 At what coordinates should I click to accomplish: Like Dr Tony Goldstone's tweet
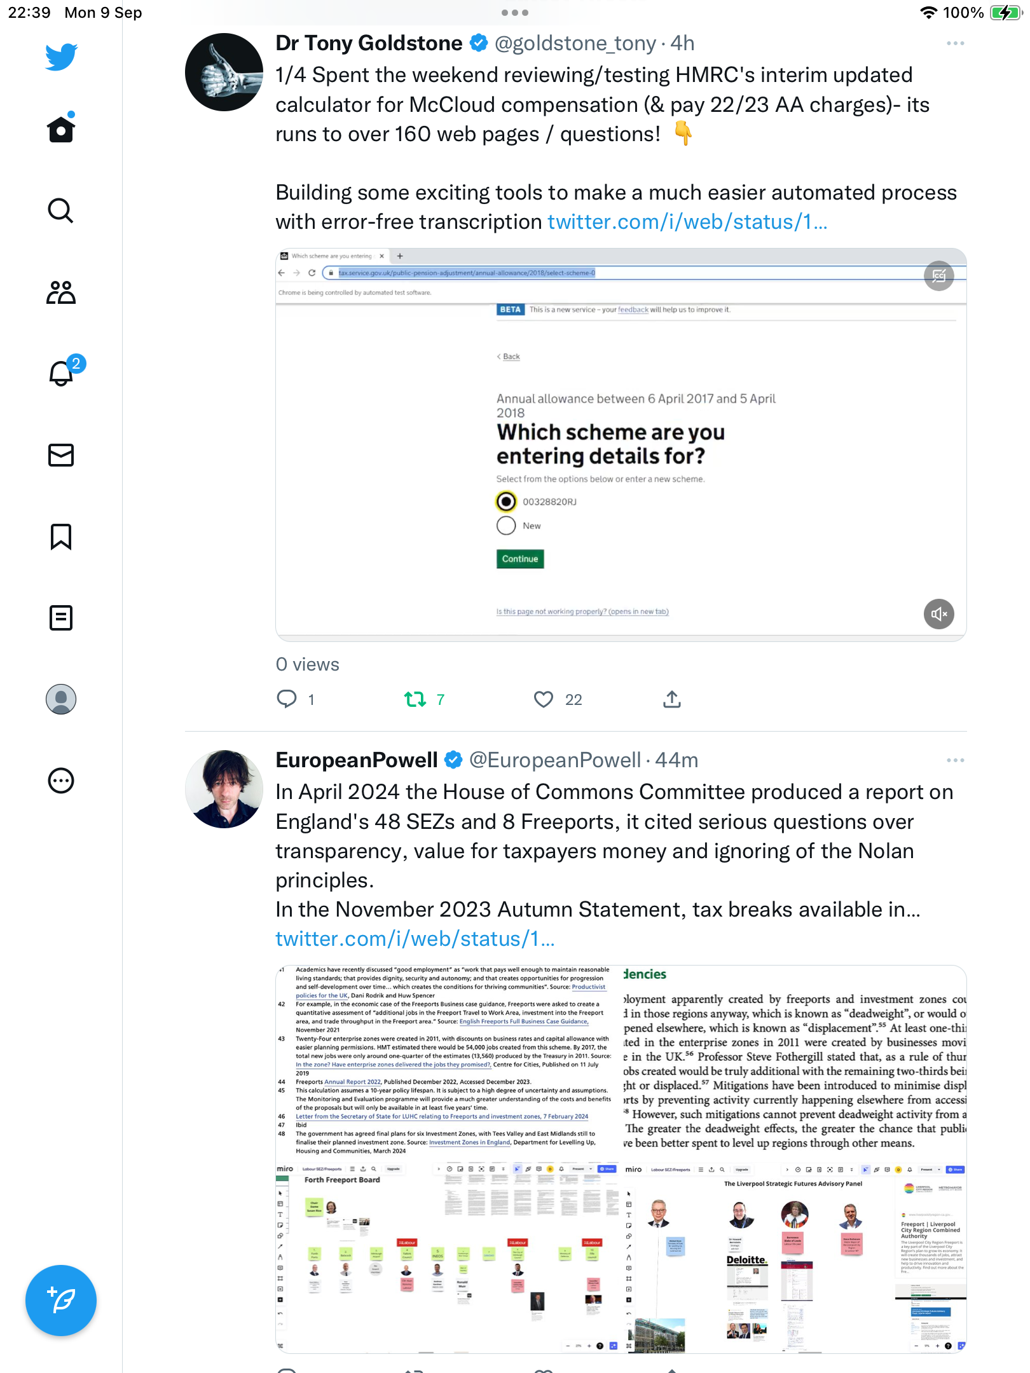[544, 699]
